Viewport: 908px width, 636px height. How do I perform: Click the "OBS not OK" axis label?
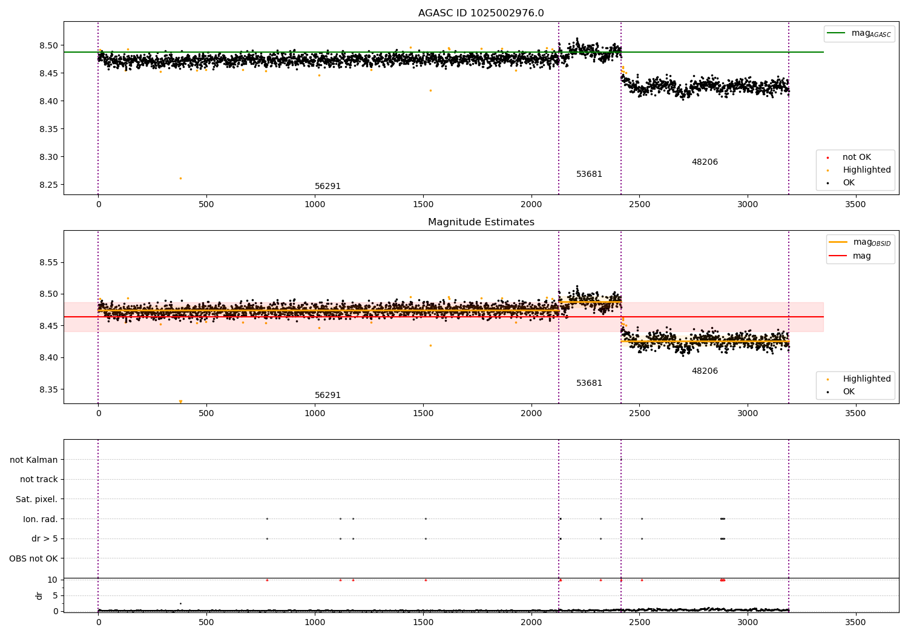click(x=34, y=558)
